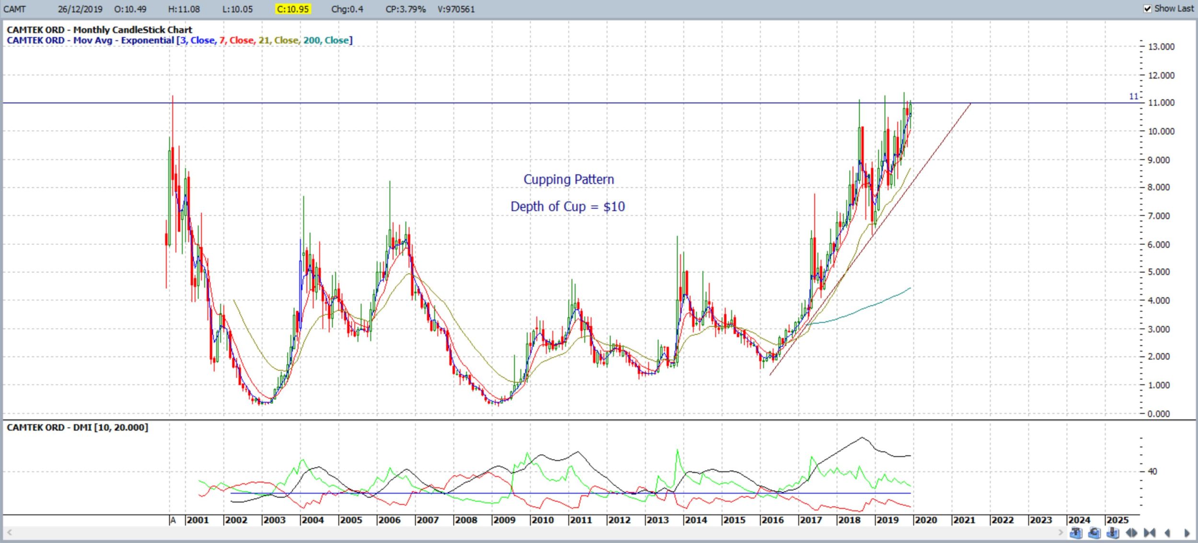Click the expand horizontal scale arrows icon
Screen dimensions: 1198x543
1131,532
